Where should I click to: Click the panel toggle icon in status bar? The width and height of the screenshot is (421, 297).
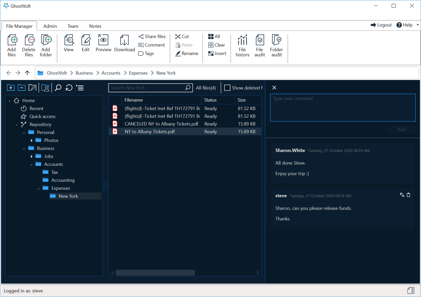click(411, 290)
